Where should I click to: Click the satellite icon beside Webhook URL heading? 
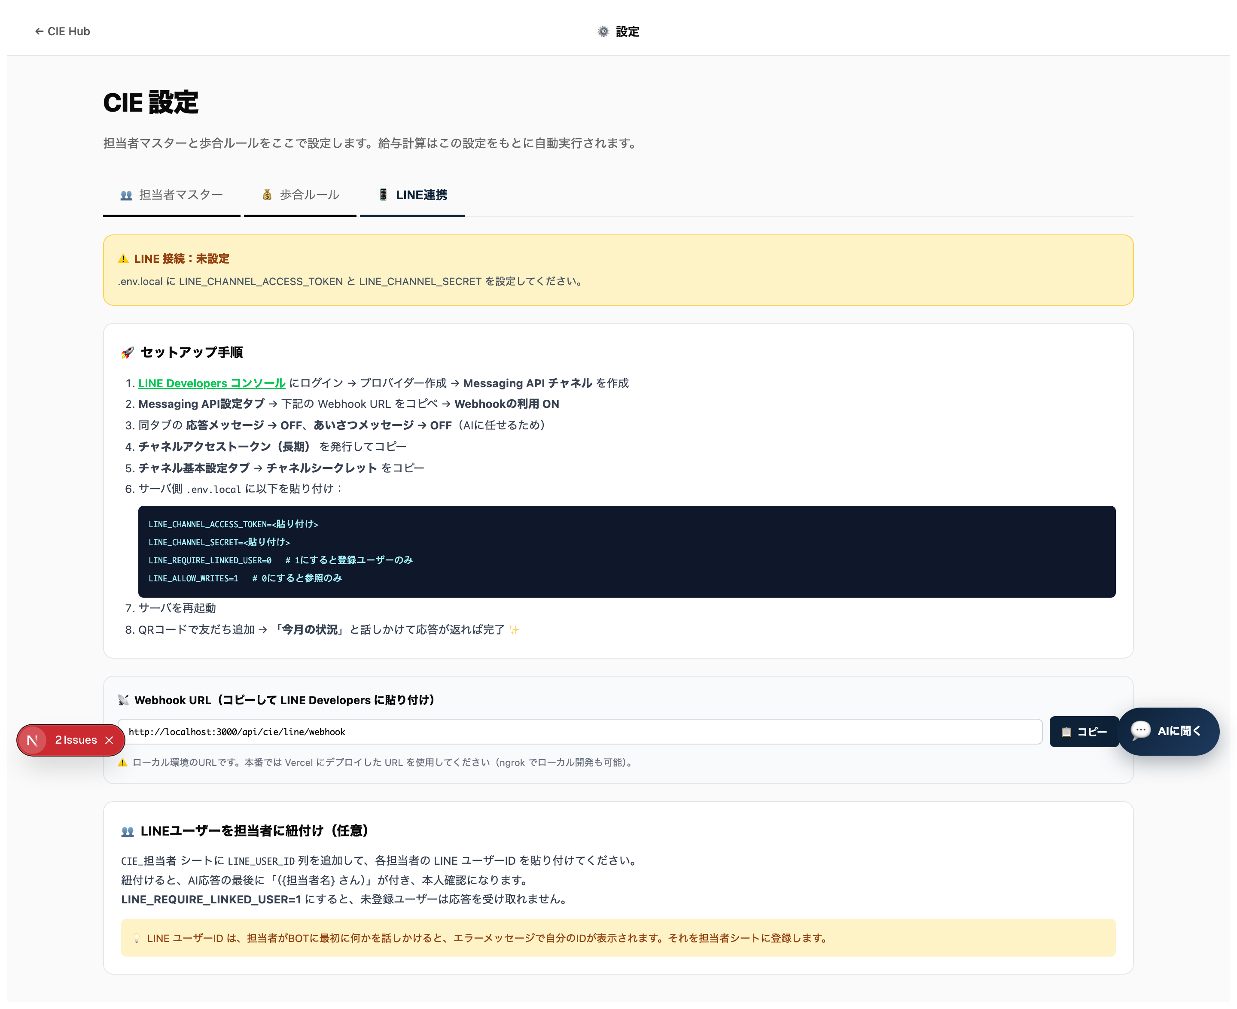click(x=123, y=700)
